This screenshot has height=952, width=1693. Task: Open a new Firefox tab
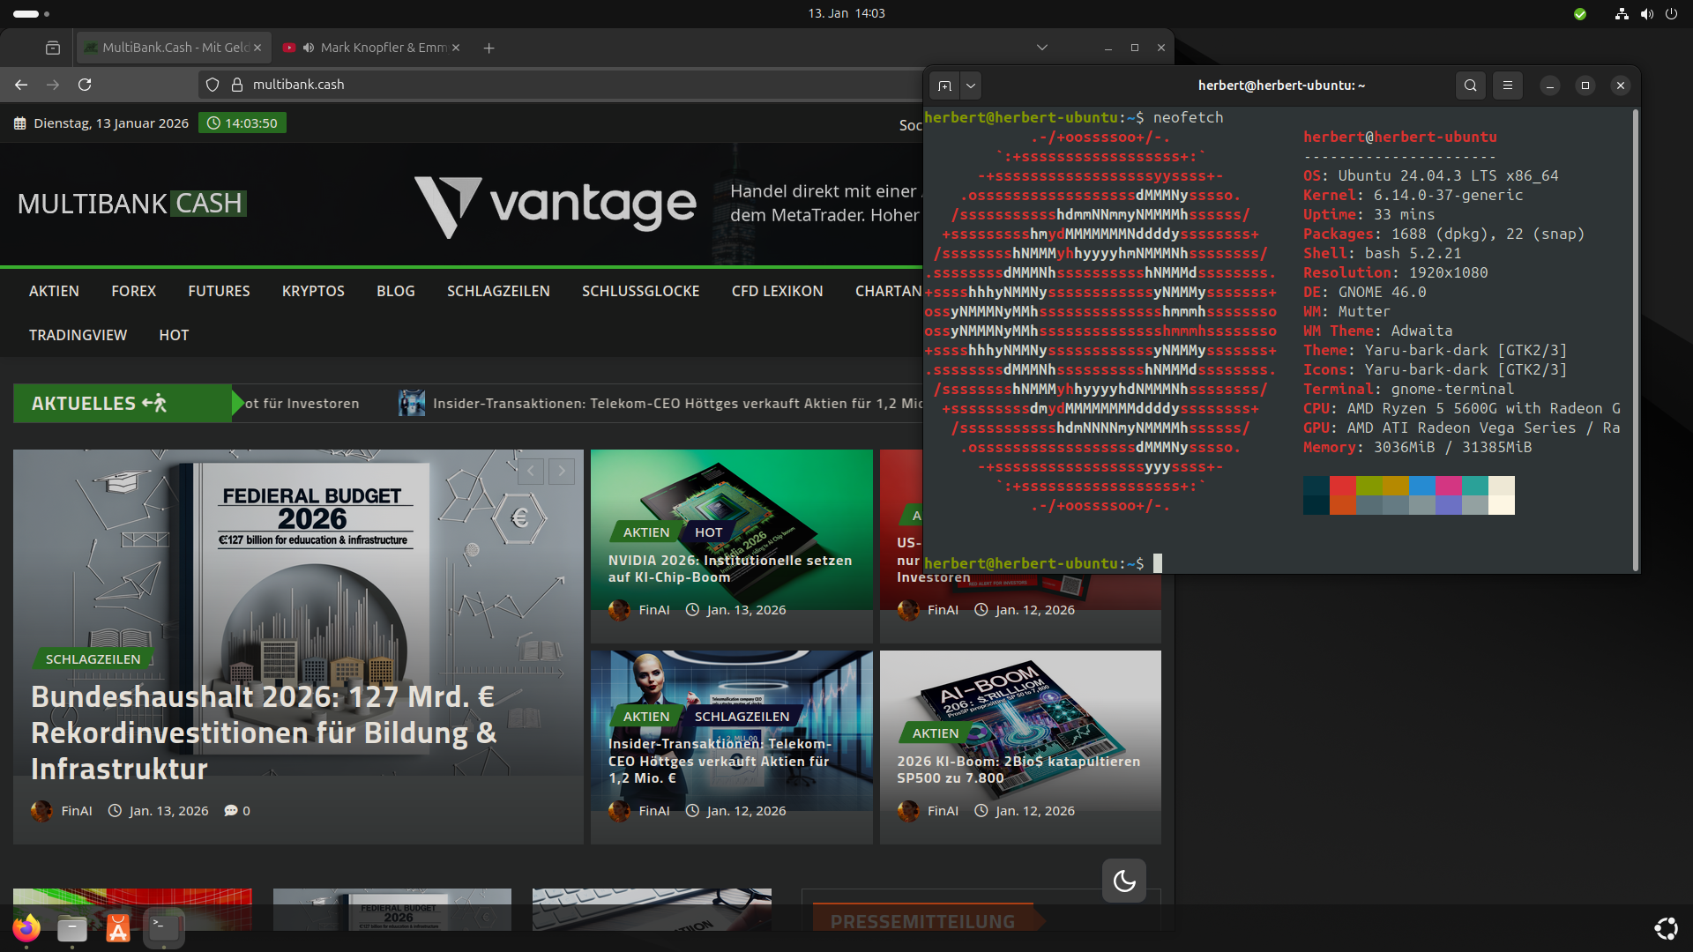489,48
